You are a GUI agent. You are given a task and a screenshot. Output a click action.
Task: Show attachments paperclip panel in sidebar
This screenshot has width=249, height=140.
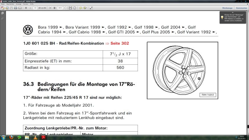[x=2, y=19]
